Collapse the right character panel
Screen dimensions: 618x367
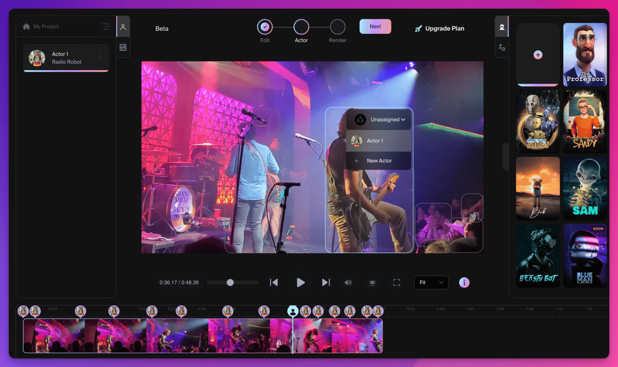pyautogui.click(x=506, y=156)
